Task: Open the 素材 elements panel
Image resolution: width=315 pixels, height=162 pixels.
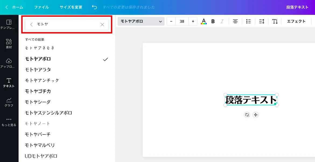Action: (9, 44)
